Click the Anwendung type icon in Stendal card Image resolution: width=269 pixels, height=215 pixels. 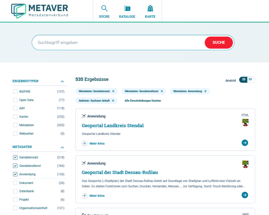83,116
